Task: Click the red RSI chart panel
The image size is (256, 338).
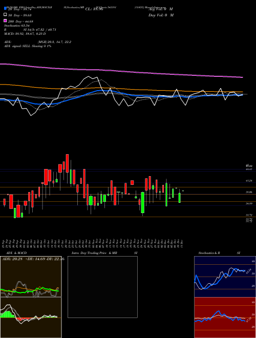Action: (225, 318)
